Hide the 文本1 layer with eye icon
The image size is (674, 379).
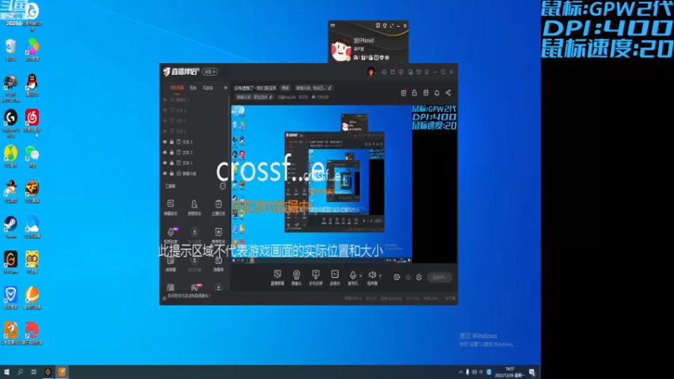[164, 163]
